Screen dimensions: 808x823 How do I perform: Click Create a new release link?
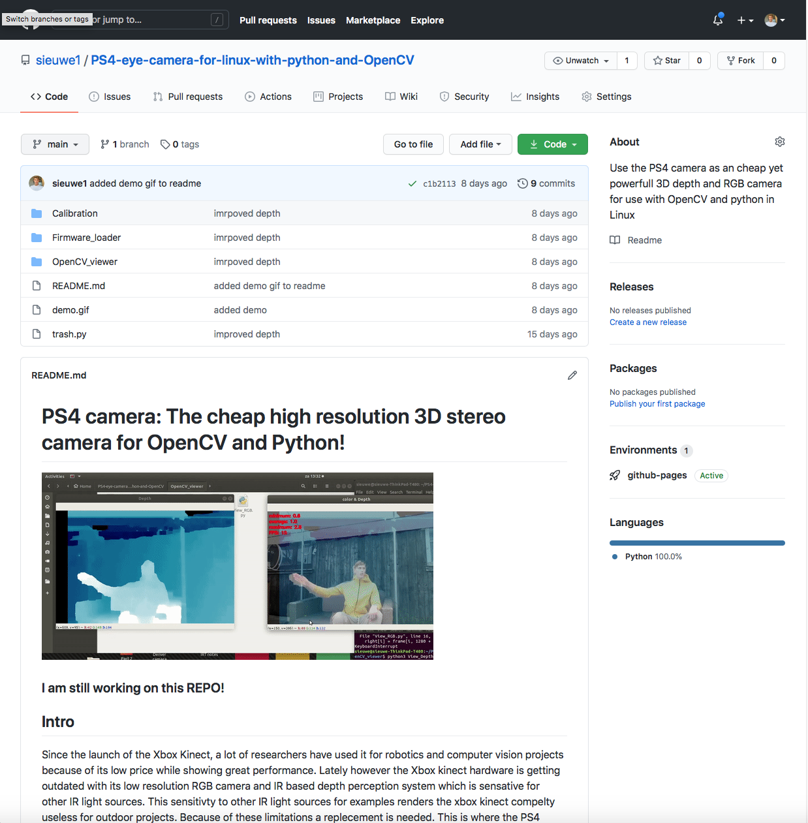coord(648,322)
